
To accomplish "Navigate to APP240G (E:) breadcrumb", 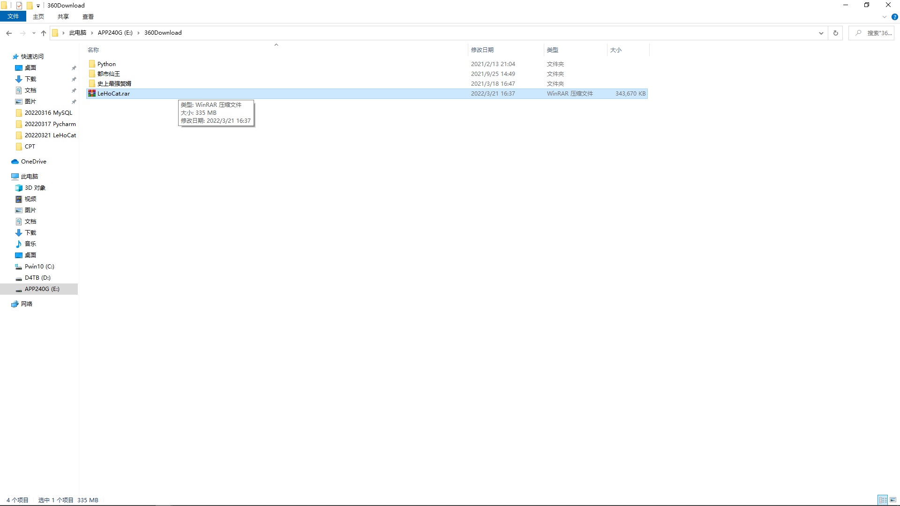I will coord(115,33).
